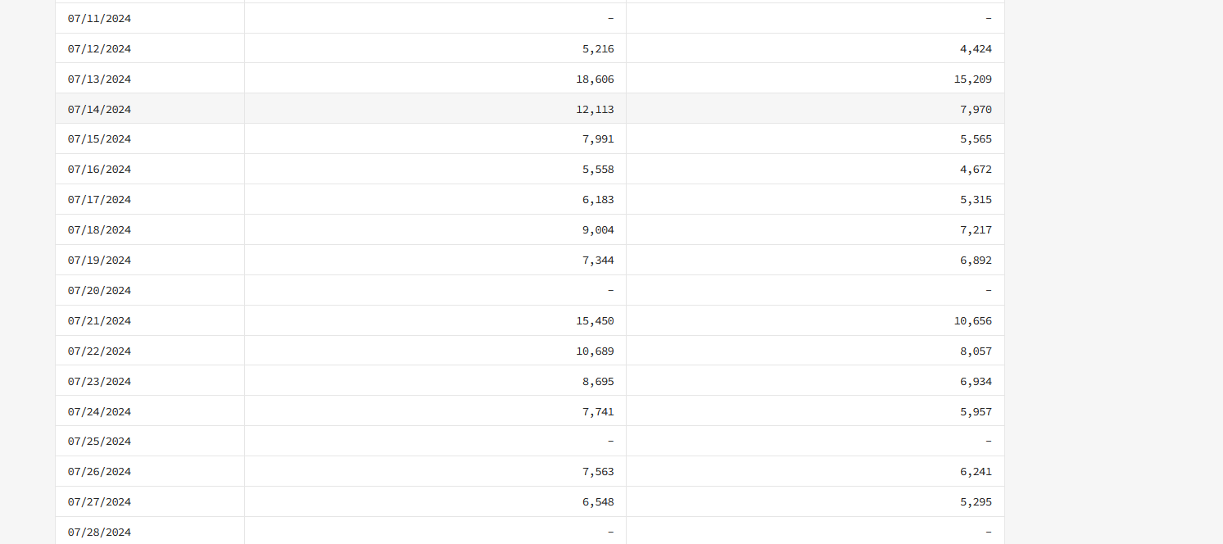The width and height of the screenshot is (1223, 544).
Task: Select the 07/12/2024 date cell
Action: [150, 49]
